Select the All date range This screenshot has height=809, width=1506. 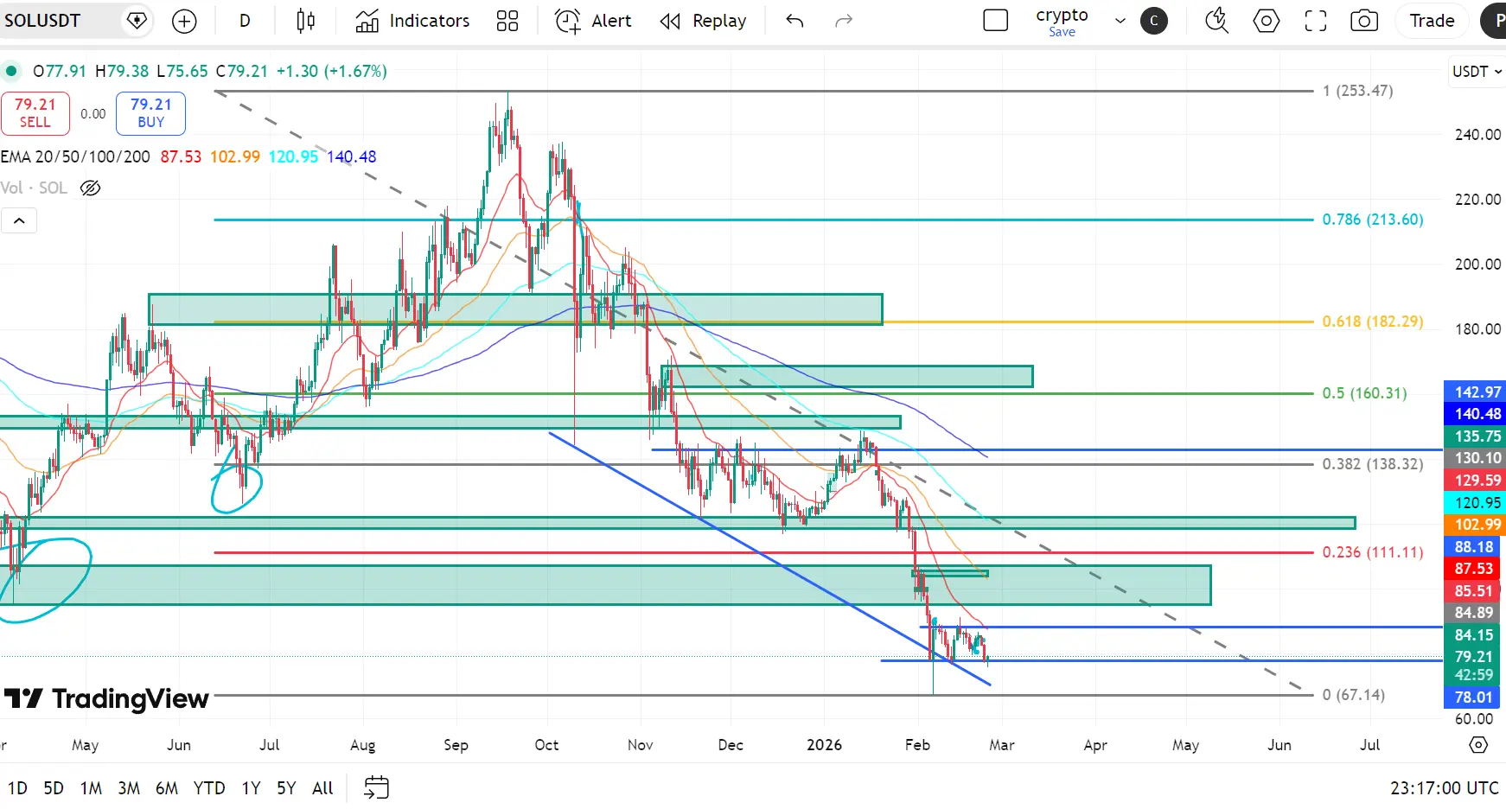point(322,788)
